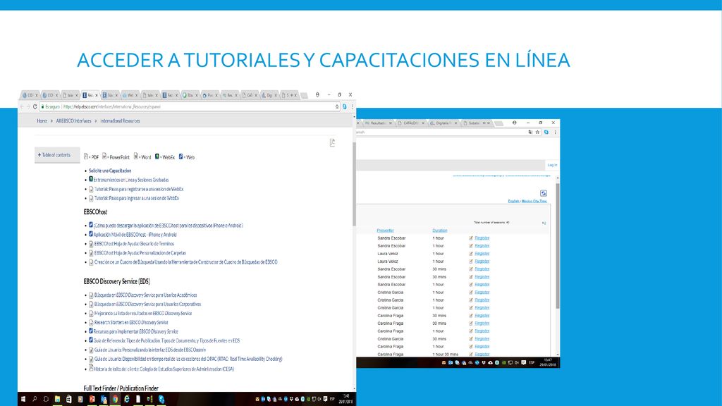Click bookmark star in right browser window
The width and height of the screenshot is (722, 406).
(537, 132)
